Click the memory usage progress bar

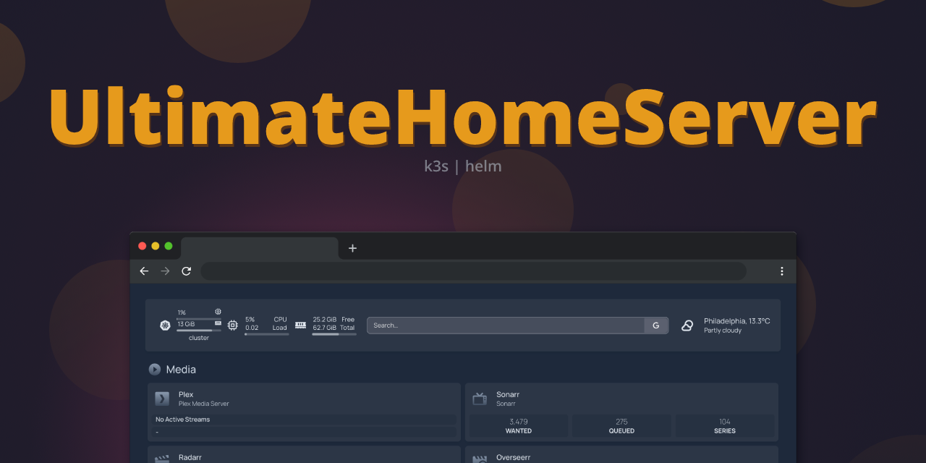[x=334, y=334]
